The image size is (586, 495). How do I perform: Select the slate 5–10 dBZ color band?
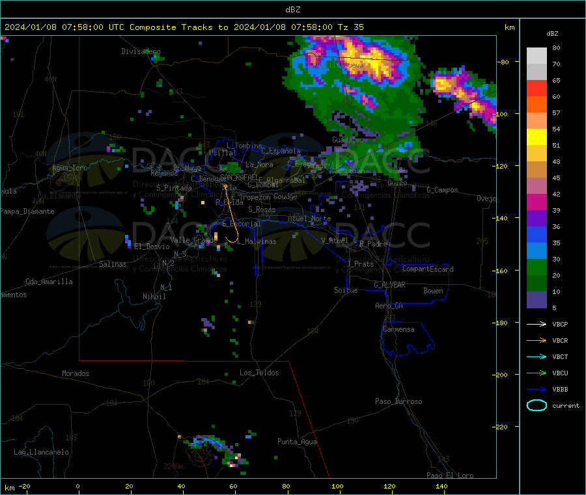(537, 300)
